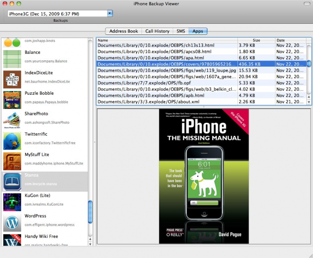
Task: Click the com.iconfactory.TwitterrificFree bundle identifier
Action: coord(50,143)
